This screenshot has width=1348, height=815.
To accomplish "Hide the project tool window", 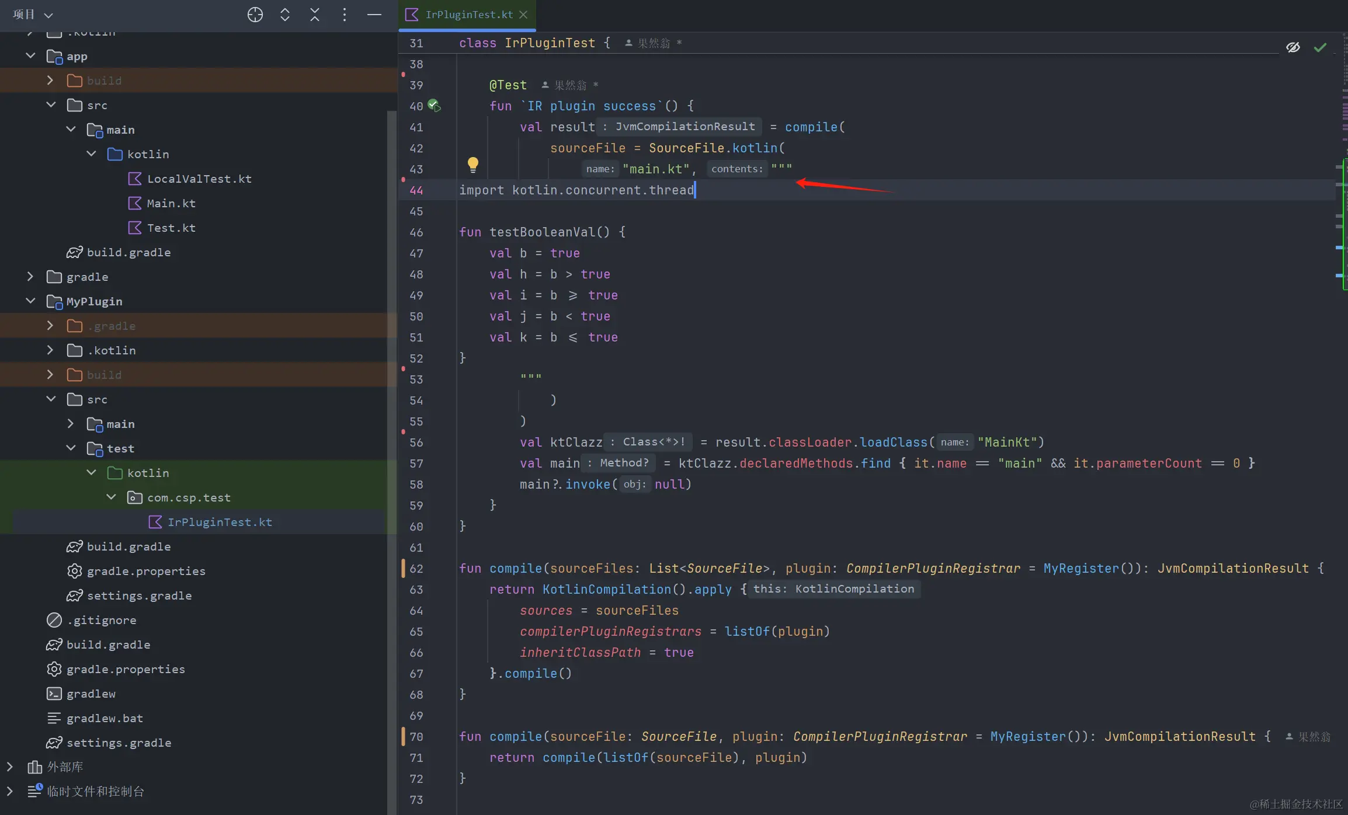I will [374, 15].
